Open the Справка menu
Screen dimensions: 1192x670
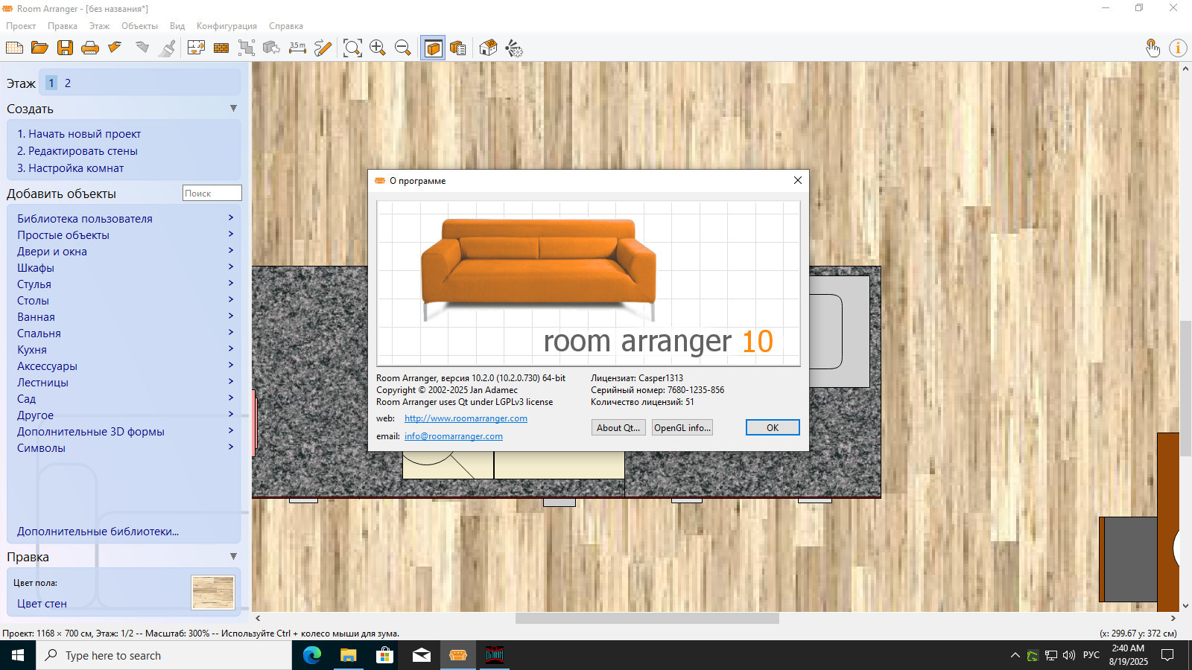[286, 26]
